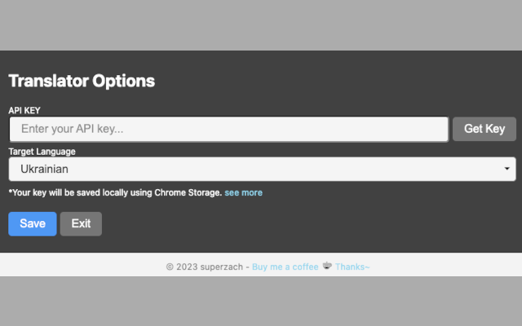This screenshot has width=522, height=326.
Task: Follow the "Buy me a coffee" link
Action: [285, 267]
